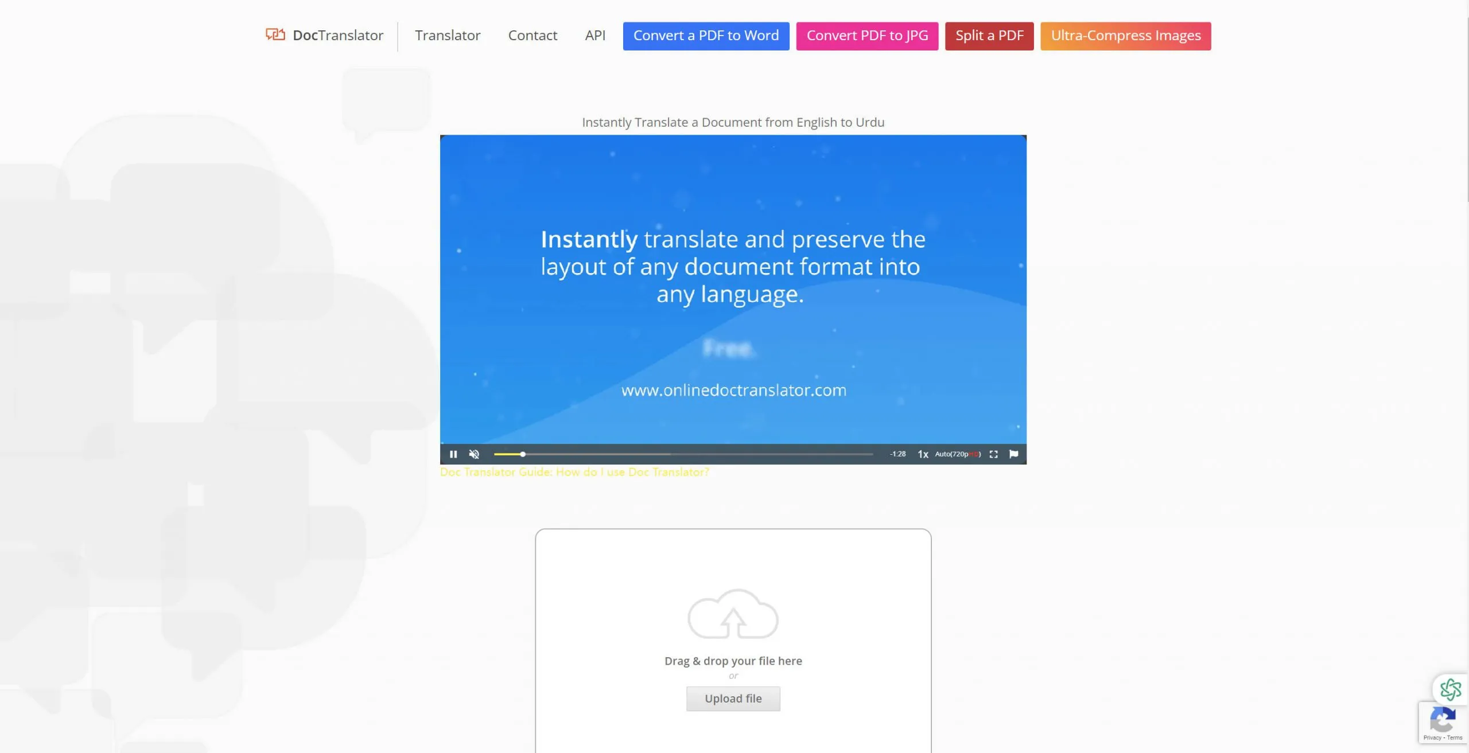Click the playback speed selector 1x
The width and height of the screenshot is (1469, 753).
click(922, 453)
